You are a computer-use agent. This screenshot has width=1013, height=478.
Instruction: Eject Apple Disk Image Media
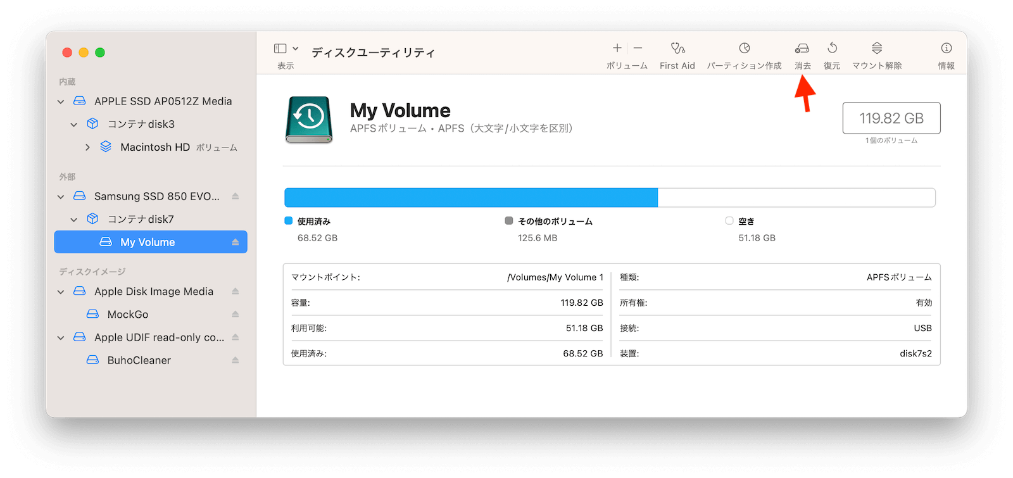(x=236, y=291)
